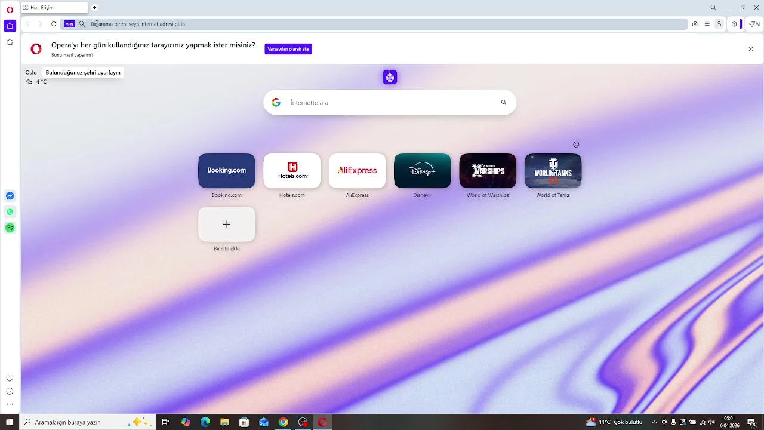The height and width of the screenshot is (430, 764).
Task: Open the Windows Start menu
Action: (x=10, y=422)
